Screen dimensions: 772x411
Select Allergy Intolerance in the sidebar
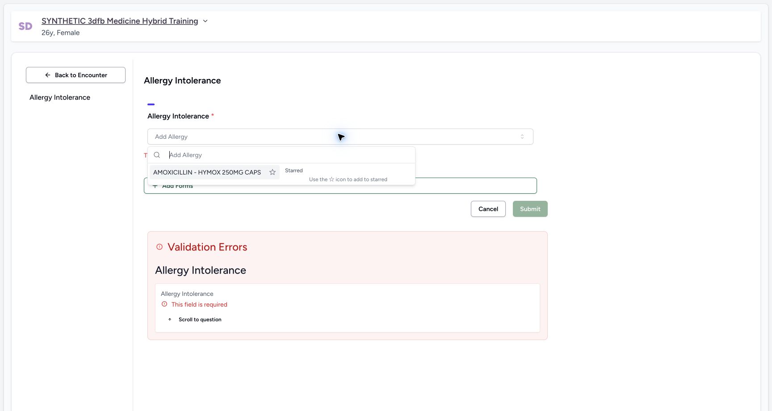tap(60, 97)
